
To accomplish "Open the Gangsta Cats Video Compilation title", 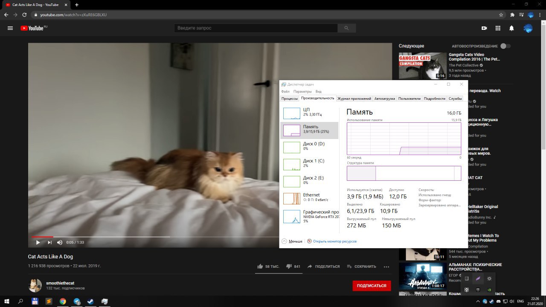I will [x=474, y=57].
